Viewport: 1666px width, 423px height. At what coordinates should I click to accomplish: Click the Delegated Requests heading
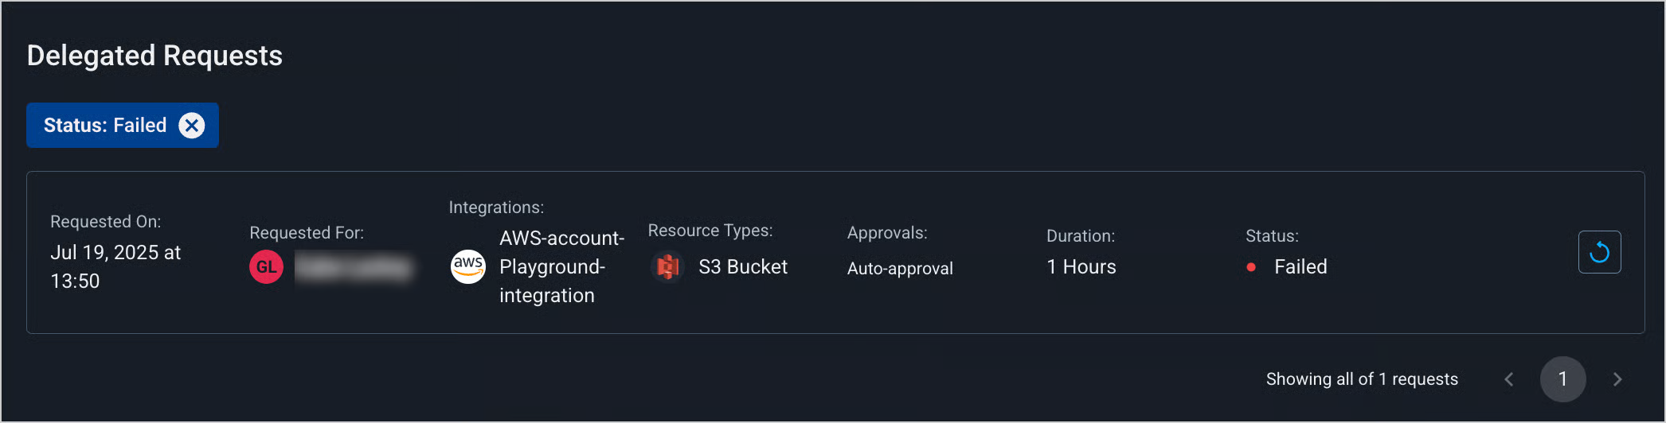pos(154,56)
